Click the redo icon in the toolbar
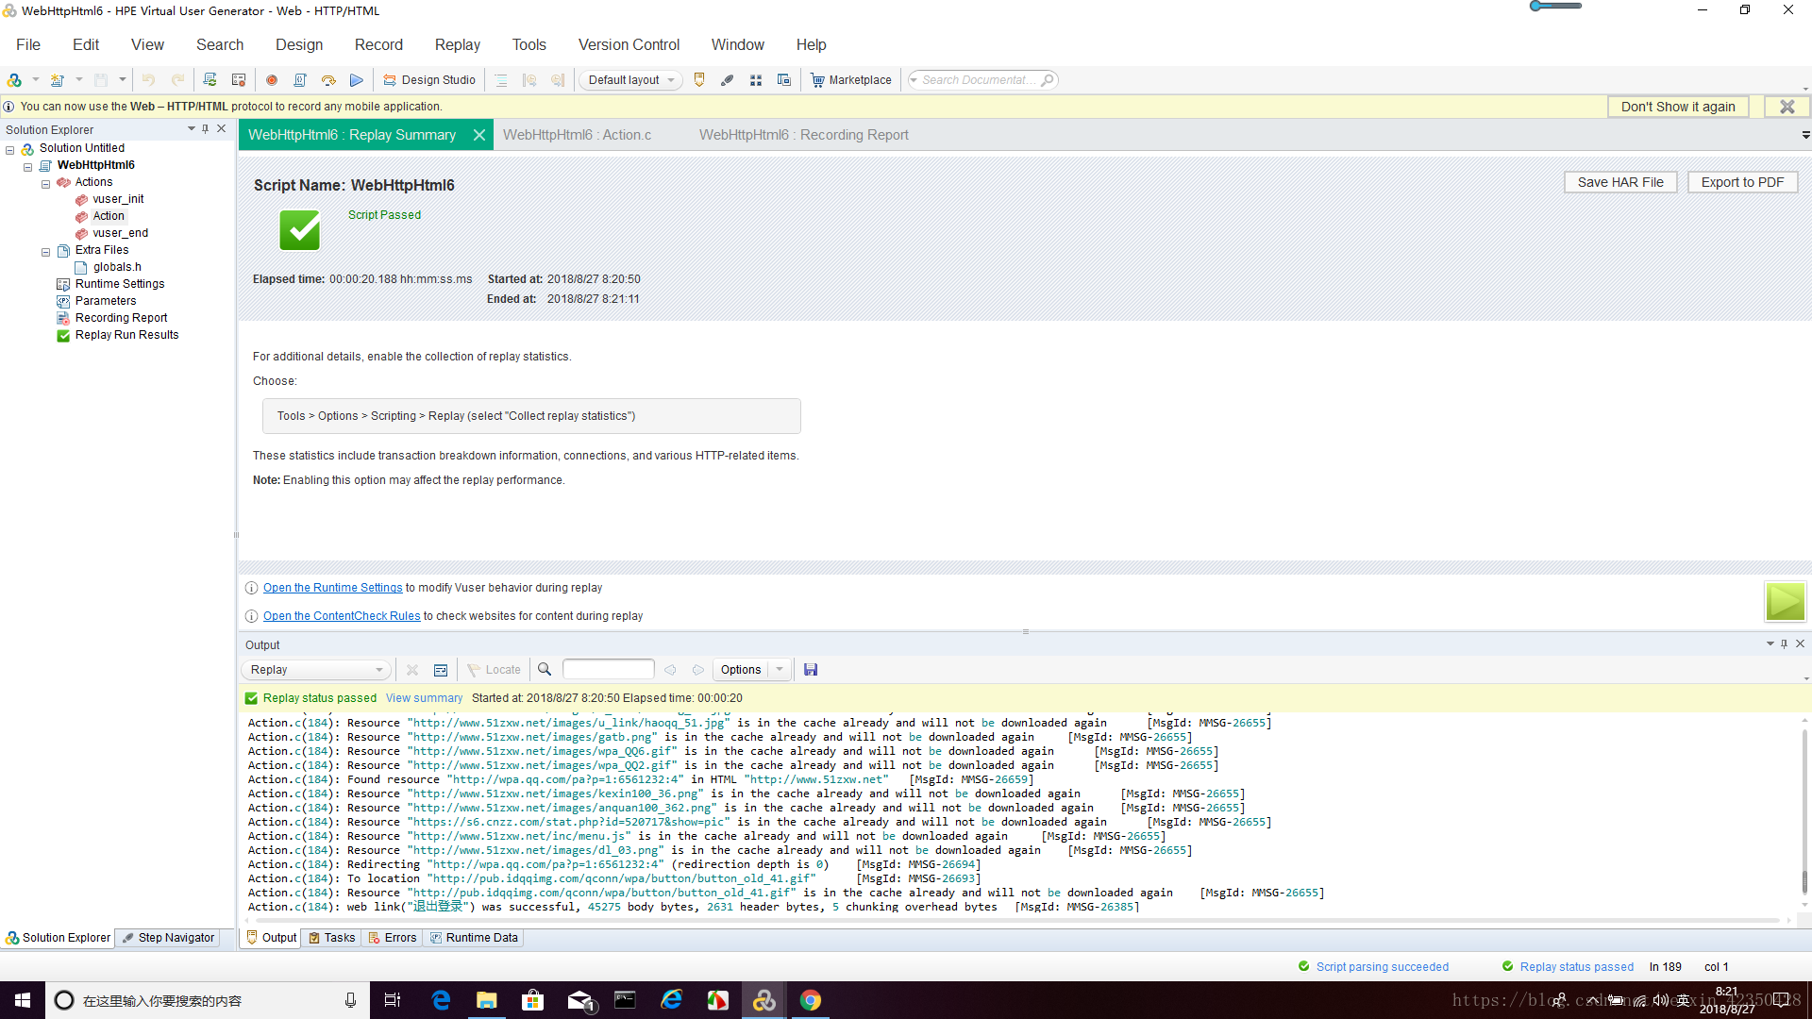Screen dimensions: 1812x1019 coord(177,80)
